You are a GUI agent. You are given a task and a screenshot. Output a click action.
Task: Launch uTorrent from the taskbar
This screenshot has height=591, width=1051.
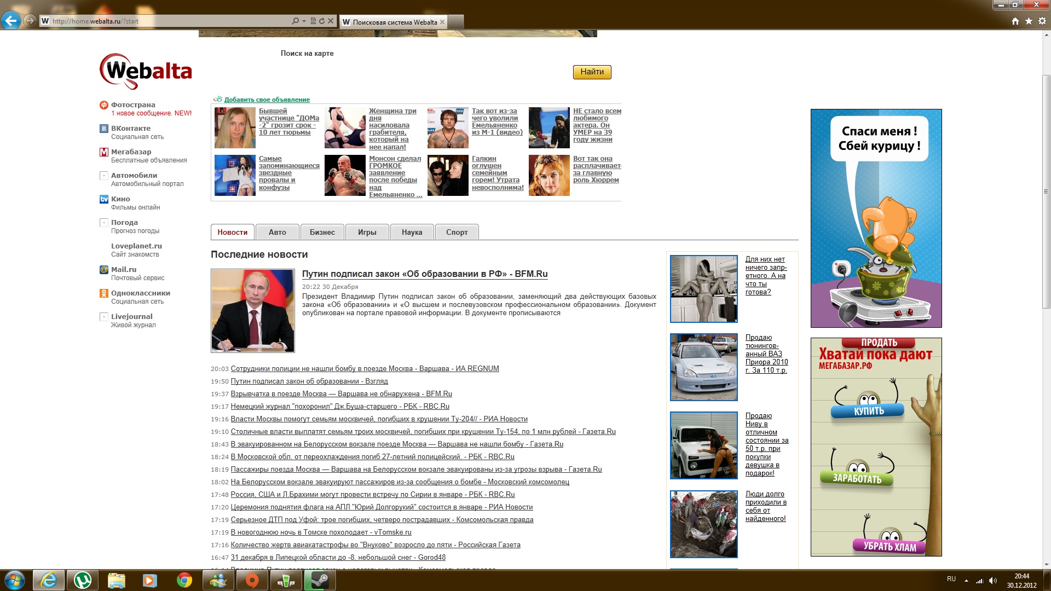point(83,580)
